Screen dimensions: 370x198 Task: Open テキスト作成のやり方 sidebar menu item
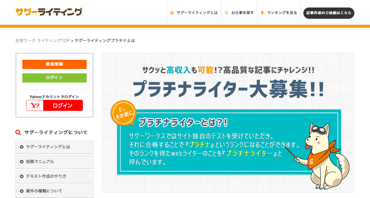(x=54, y=177)
